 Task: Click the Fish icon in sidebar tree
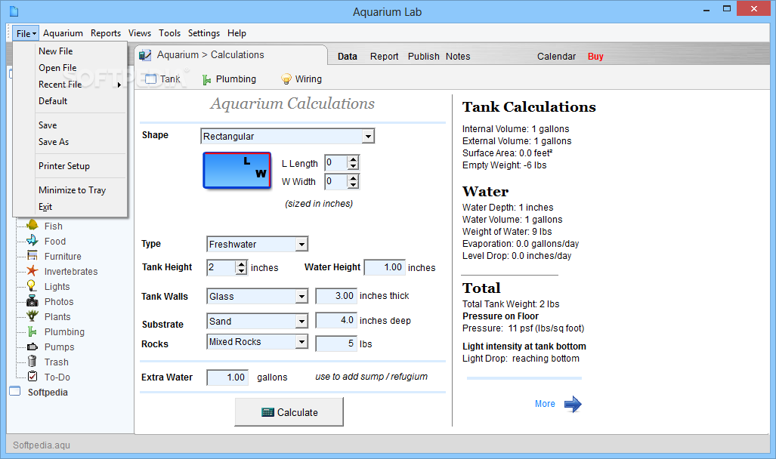[32, 225]
